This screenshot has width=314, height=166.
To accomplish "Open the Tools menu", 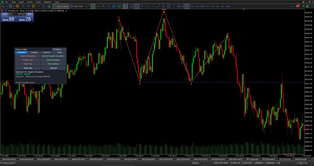I will [x=38, y=2].
